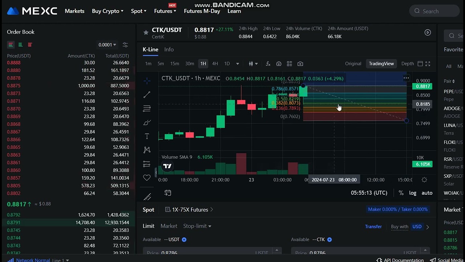Show only sell orders in order book

[x=30, y=45]
